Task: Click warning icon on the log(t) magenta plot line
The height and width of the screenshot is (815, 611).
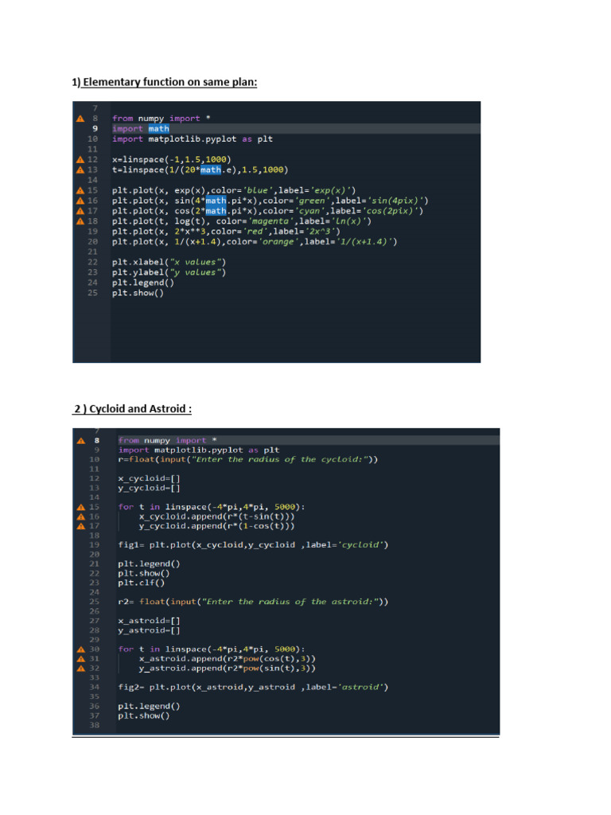Action: pos(80,221)
